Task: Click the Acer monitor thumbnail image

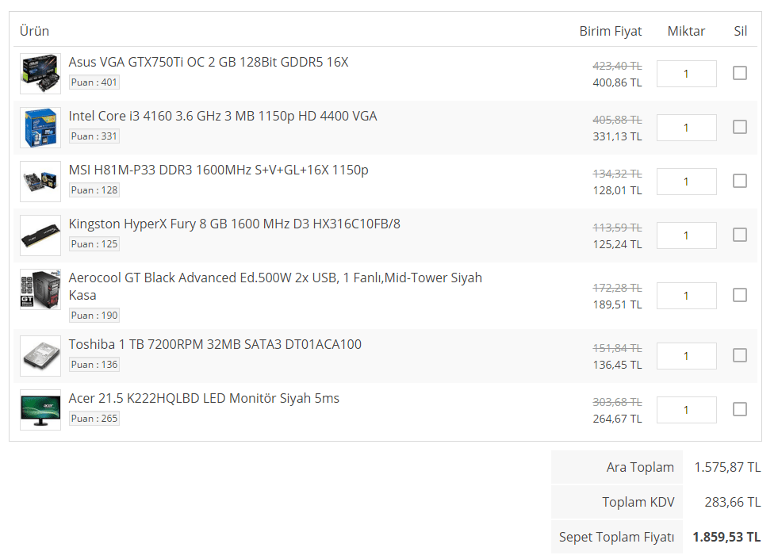Action: click(x=40, y=410)
